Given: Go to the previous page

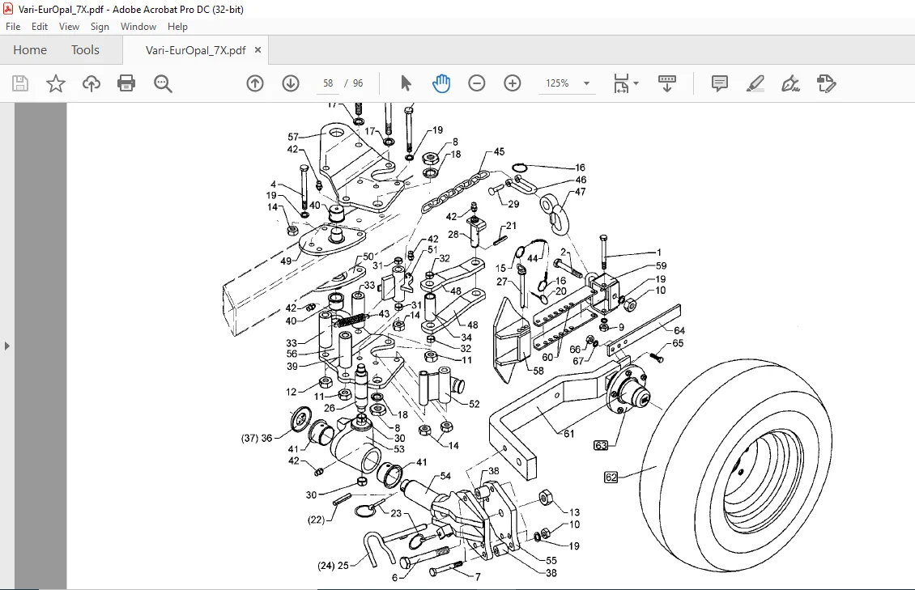Looking at the screenshot, I should [x=255, y=83].
